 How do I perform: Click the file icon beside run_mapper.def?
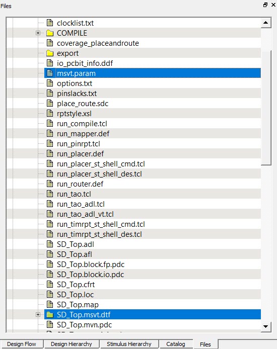tap(50, 134)
